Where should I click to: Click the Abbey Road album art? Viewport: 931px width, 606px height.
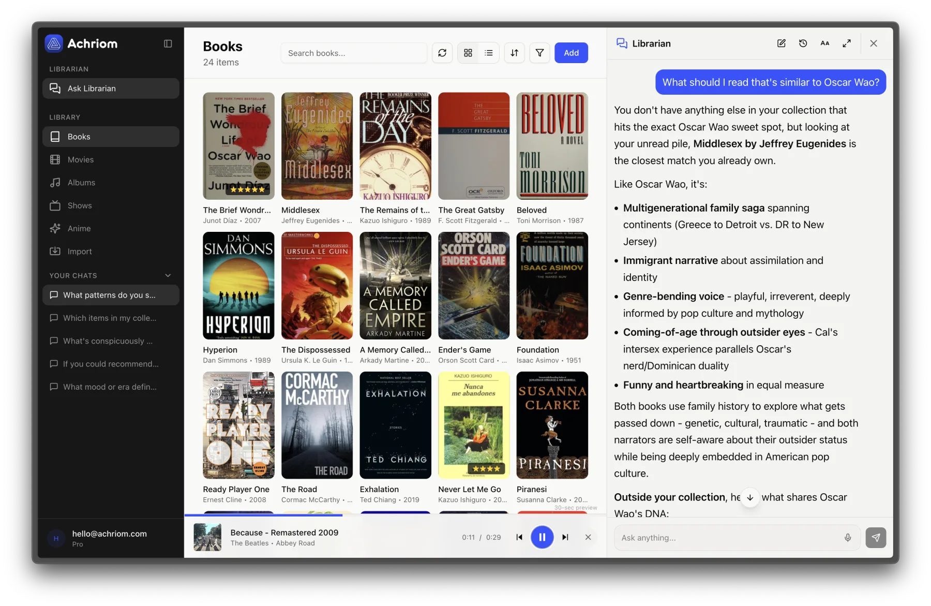click(x=207, y=537)
